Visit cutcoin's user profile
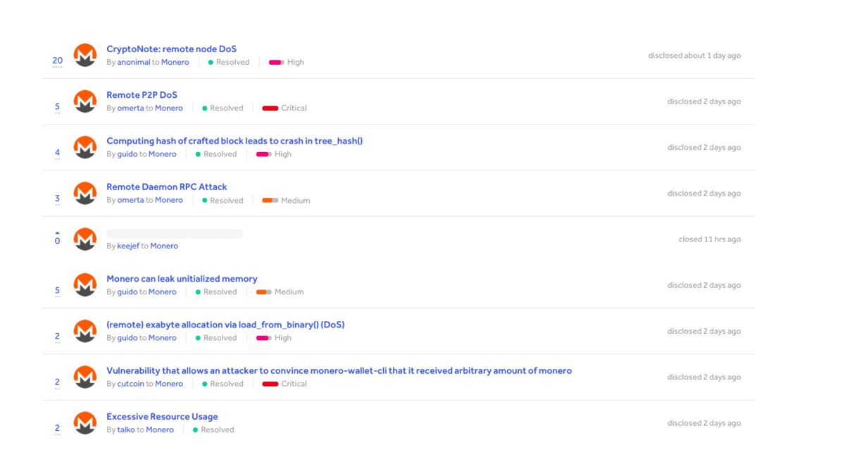Image resolution: width=845 pixels, height=452 pixels. pos(130,384)
